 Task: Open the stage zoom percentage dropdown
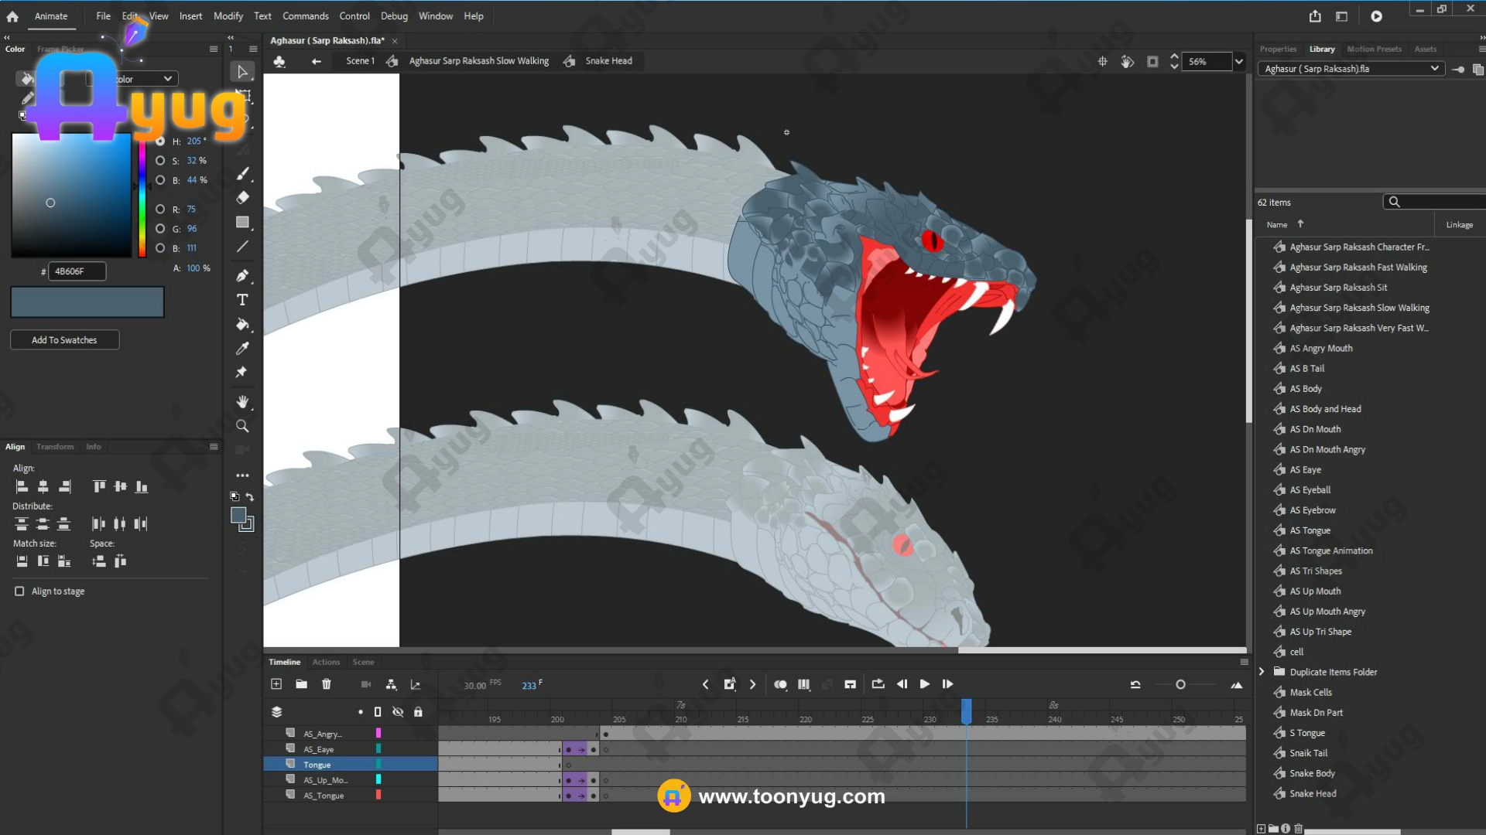1238,62
